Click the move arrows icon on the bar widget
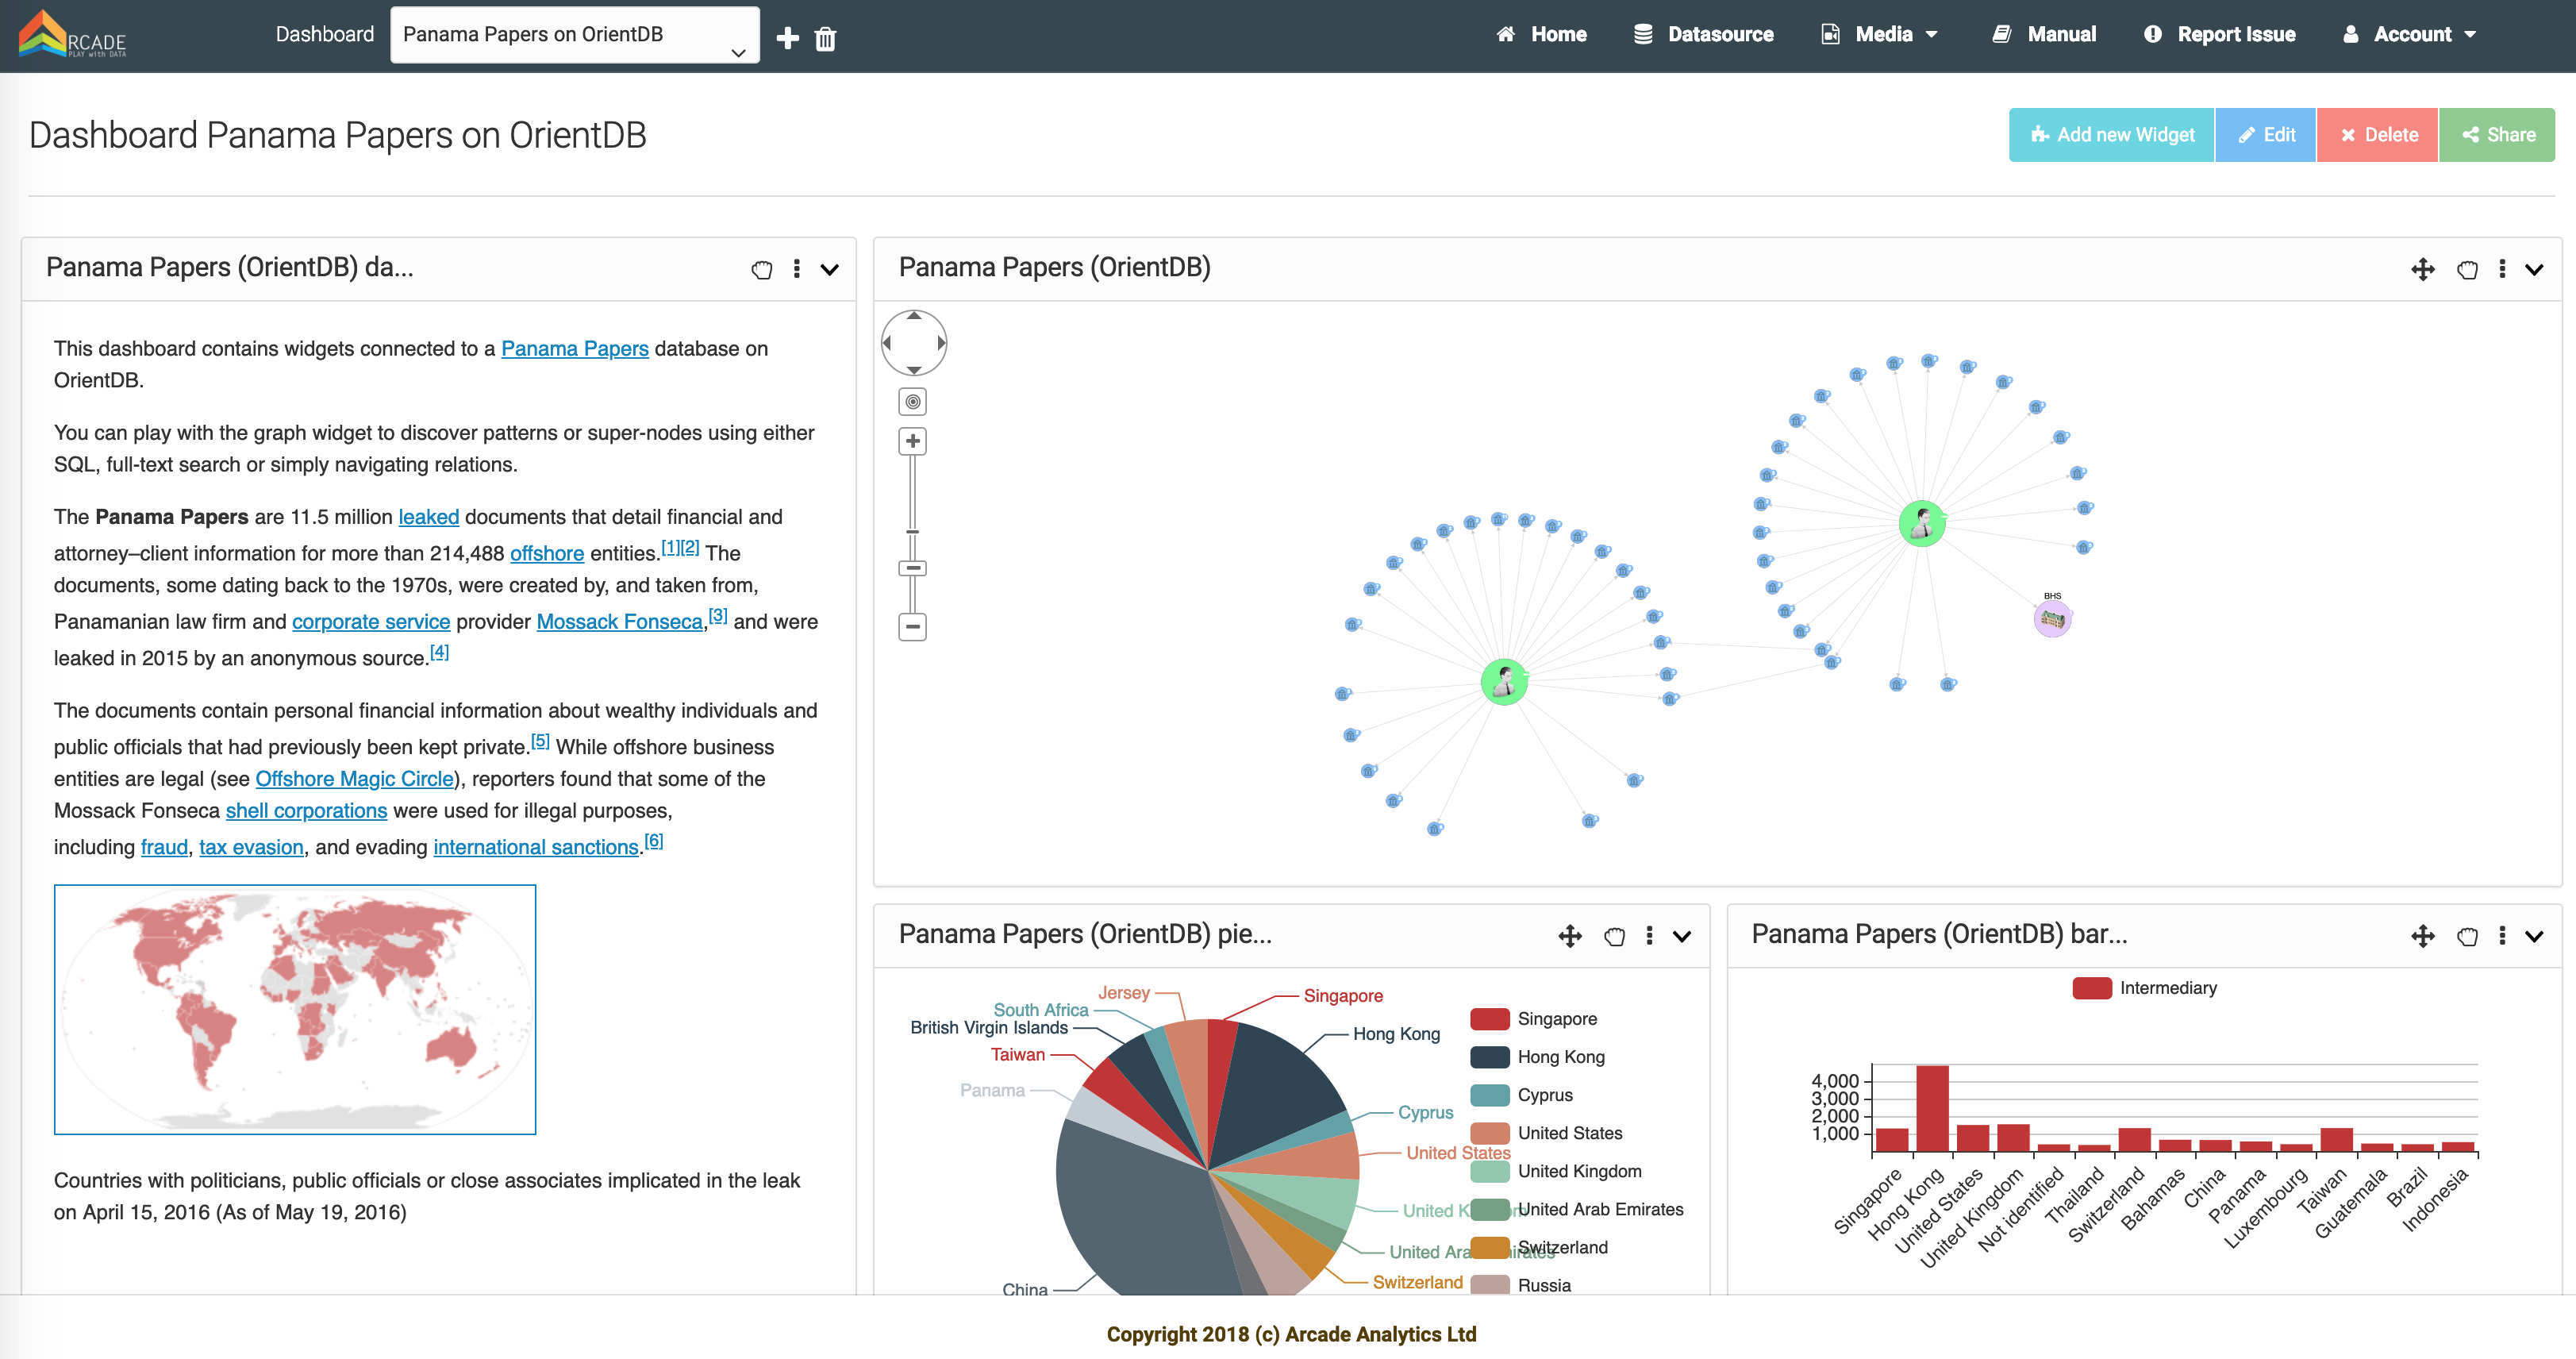 click(x=2423, y=936)
